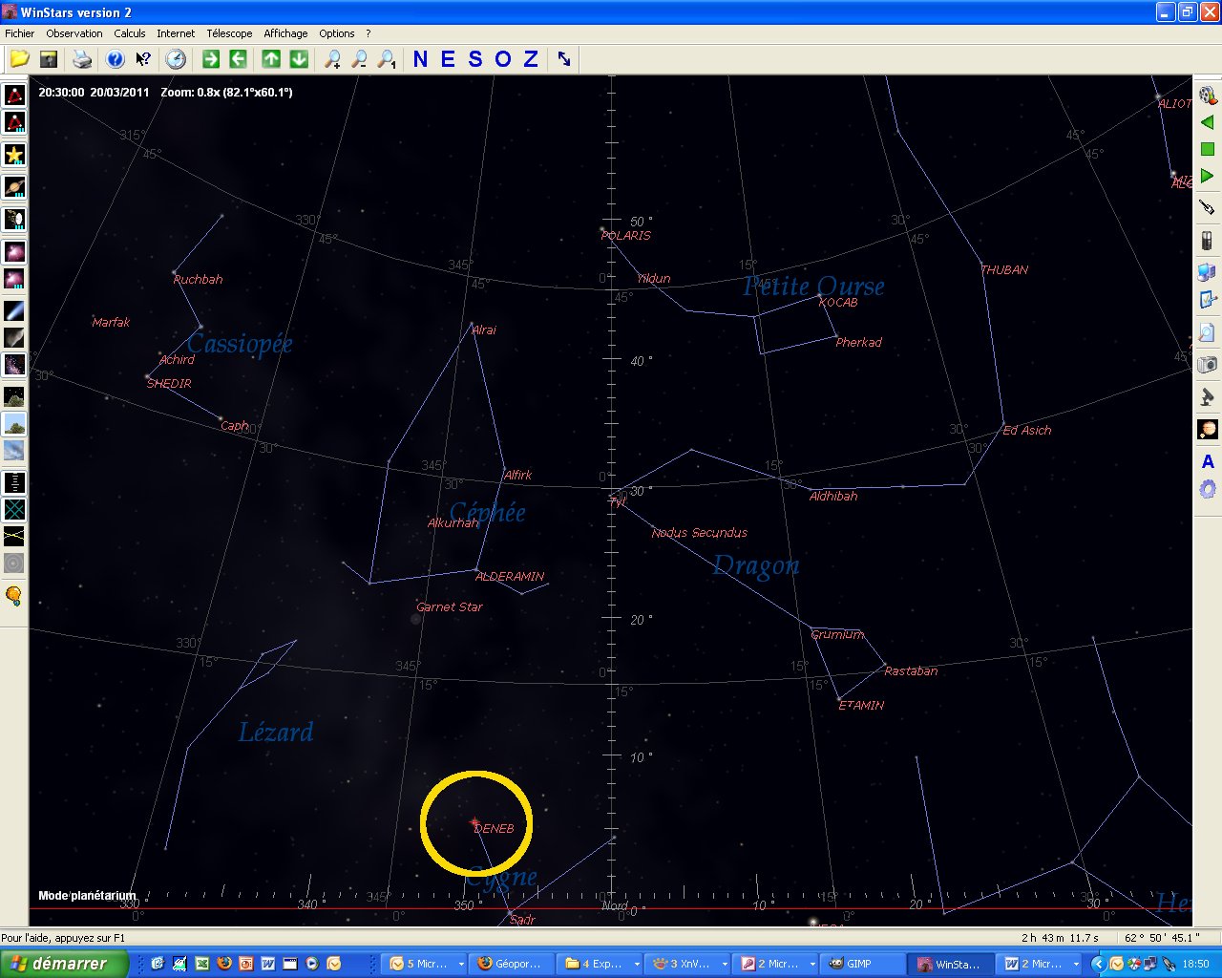Click the open file folder icon
The width and height of the screenshot is (1222, 978).
click(19, 59)
